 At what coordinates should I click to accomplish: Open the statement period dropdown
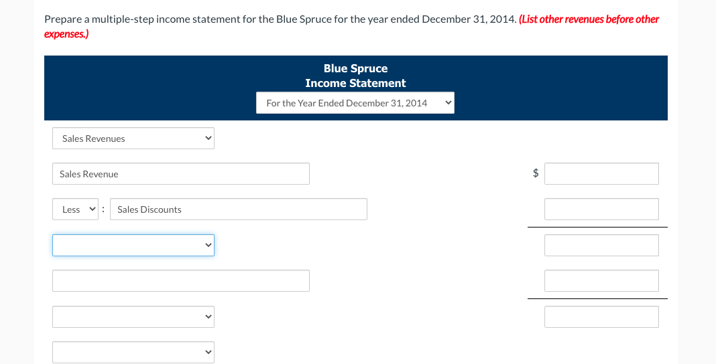355,103
